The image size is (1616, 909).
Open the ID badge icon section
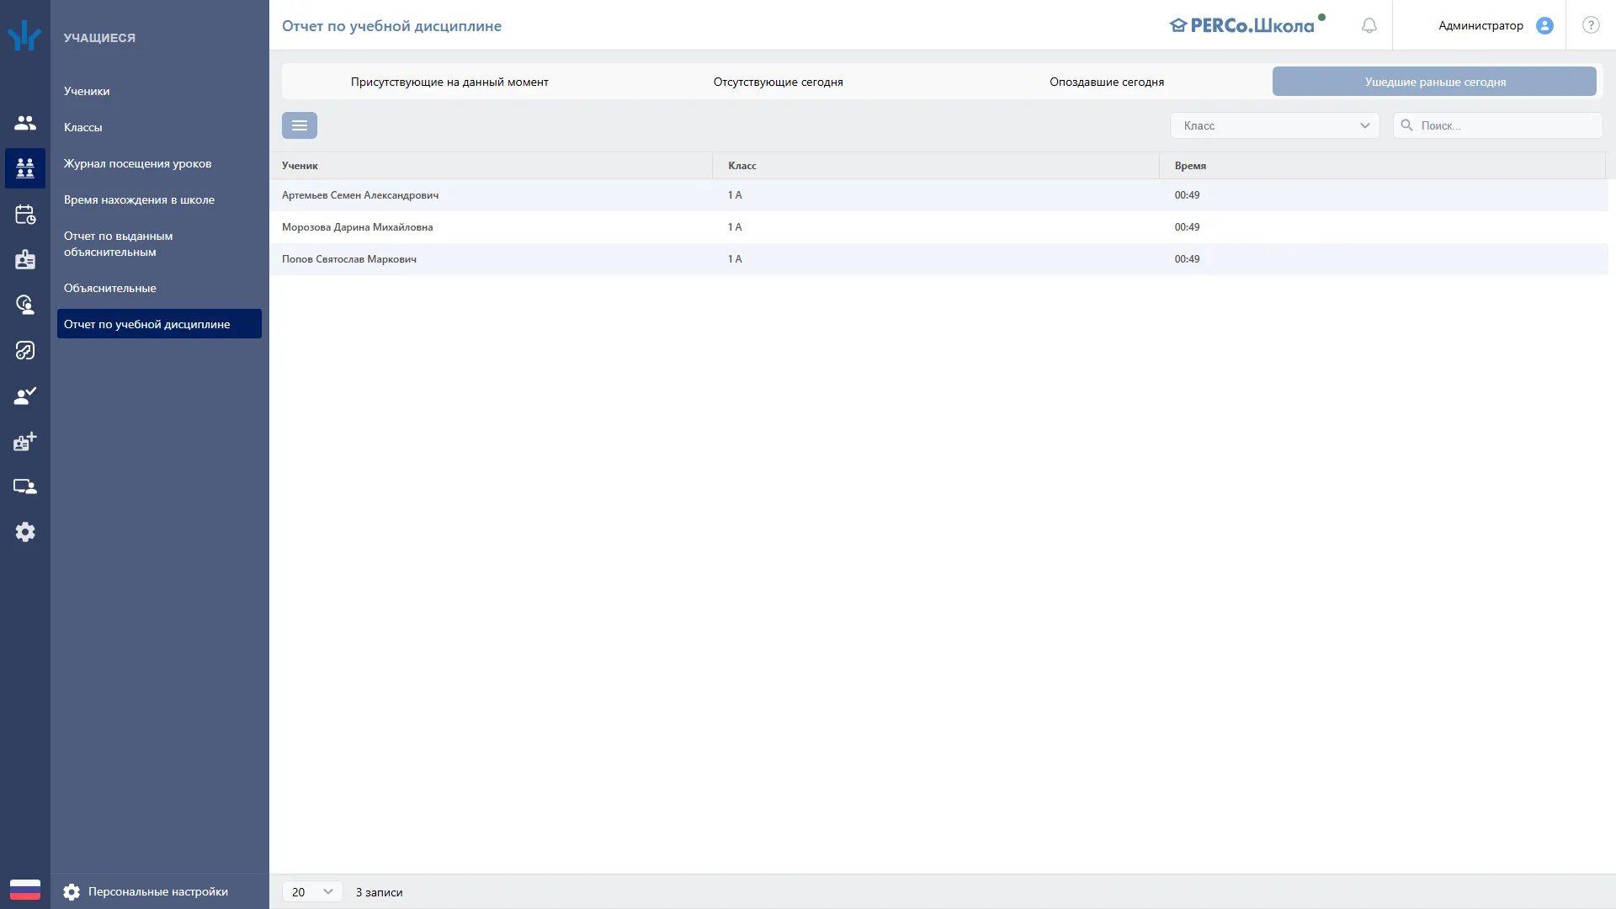point(25,259)
